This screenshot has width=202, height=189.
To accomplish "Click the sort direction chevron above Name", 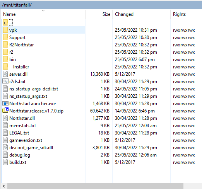I will (43, 11).
